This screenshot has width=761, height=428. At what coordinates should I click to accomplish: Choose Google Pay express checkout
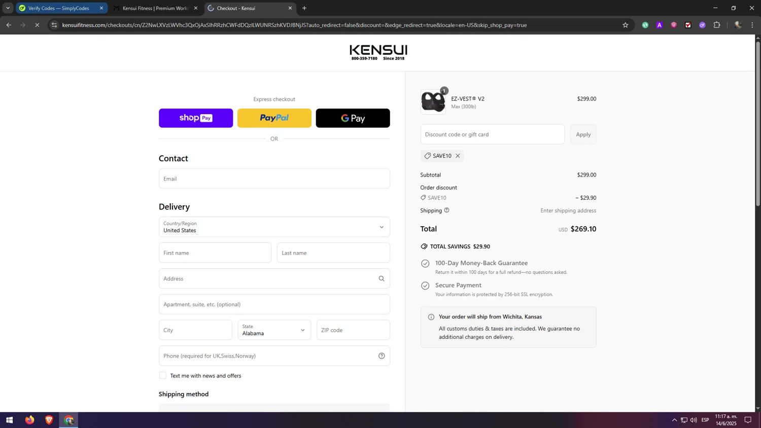(x=353, y=118)
